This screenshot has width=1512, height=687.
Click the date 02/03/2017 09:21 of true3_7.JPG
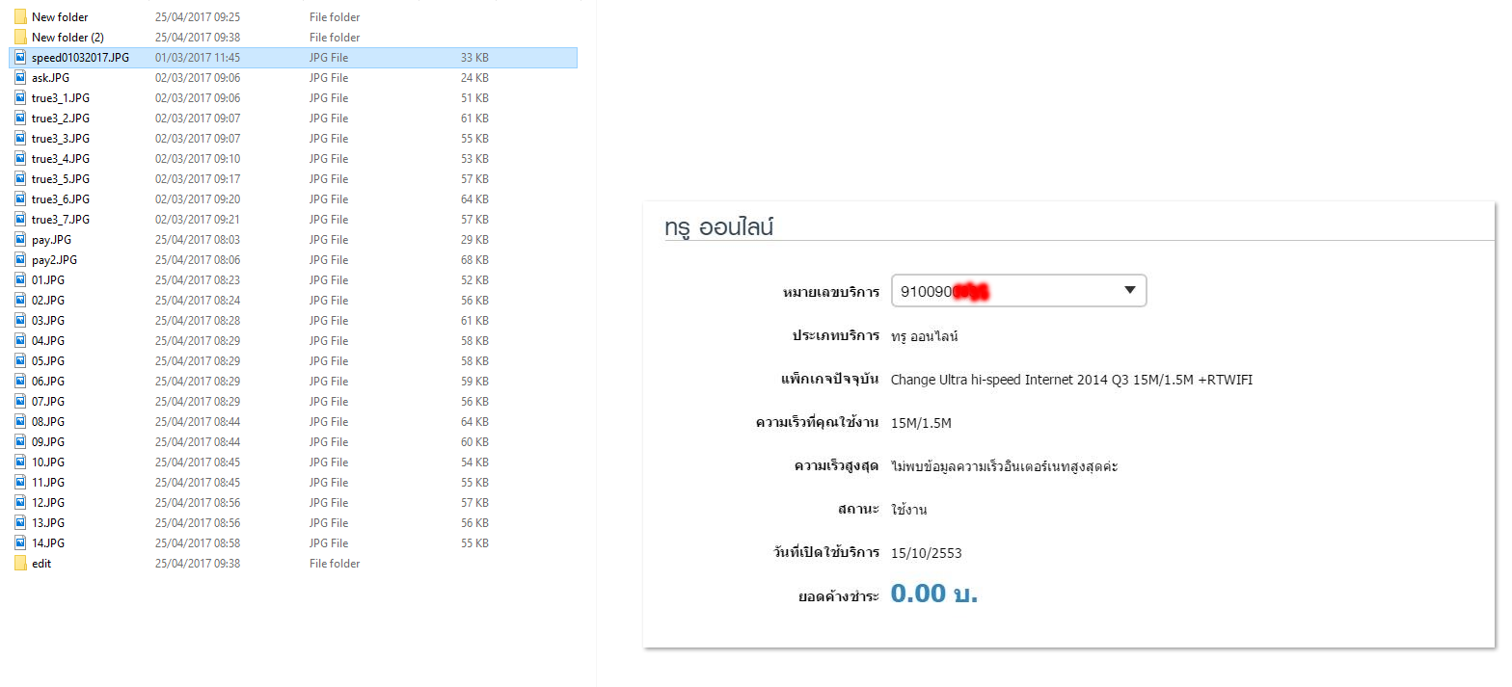[x=198, y=219]
